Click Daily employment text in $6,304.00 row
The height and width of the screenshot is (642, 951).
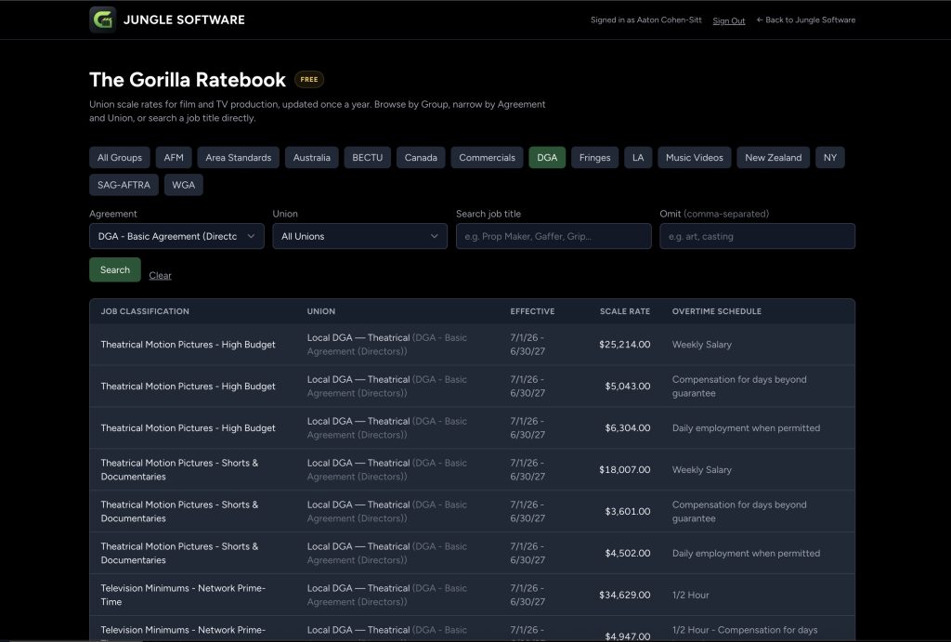746,427
